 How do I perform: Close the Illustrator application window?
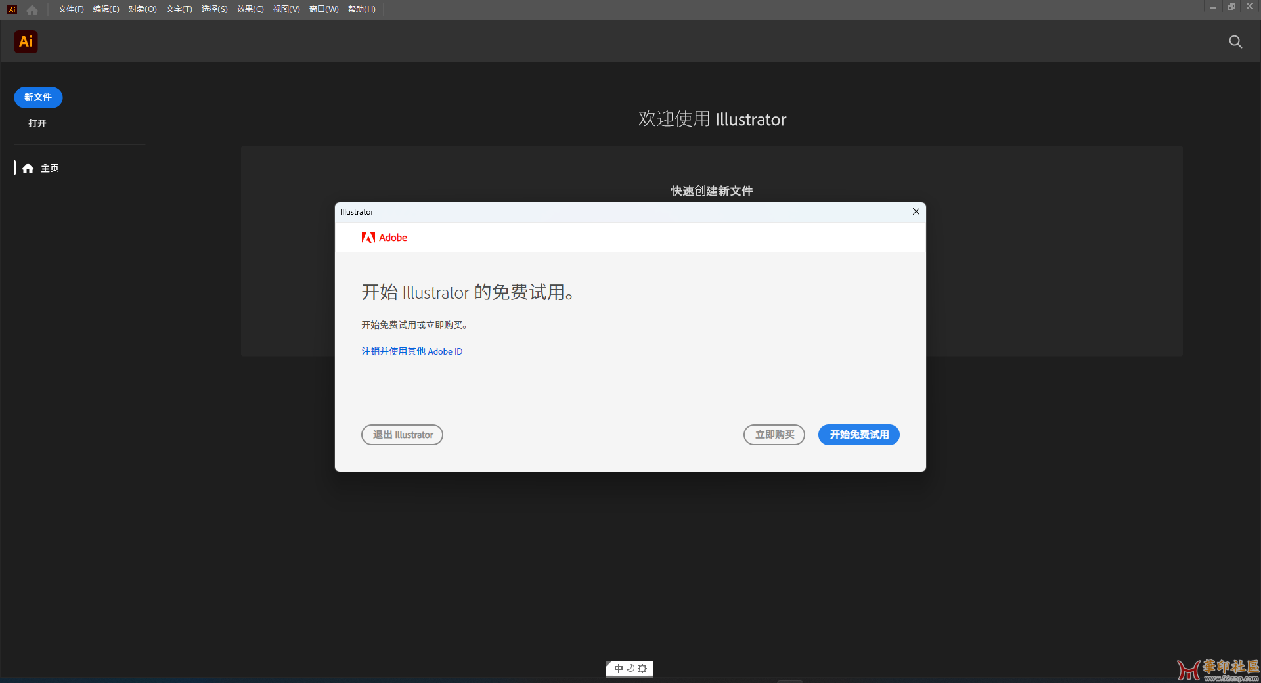pyautogui.click(x=1250, y=7)
